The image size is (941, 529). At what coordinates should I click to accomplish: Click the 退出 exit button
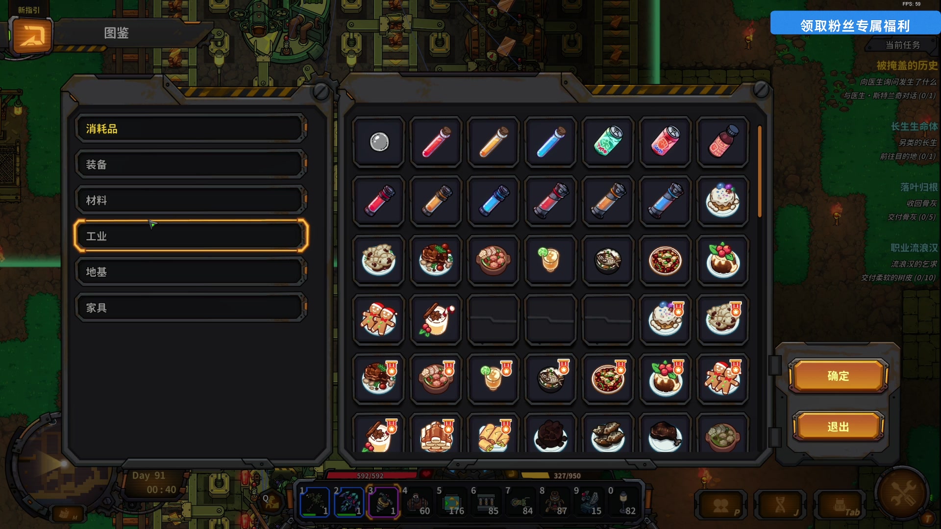838,427
